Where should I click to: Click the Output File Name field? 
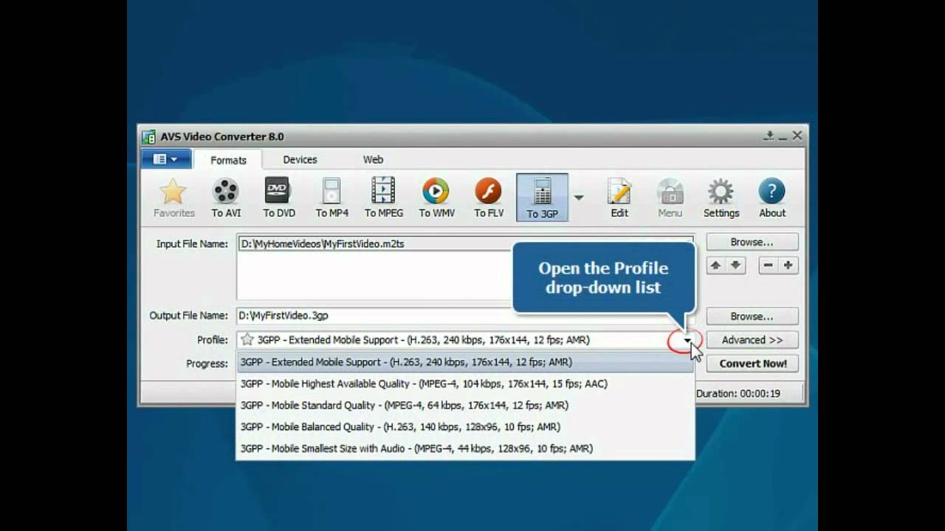coord(465,316)
